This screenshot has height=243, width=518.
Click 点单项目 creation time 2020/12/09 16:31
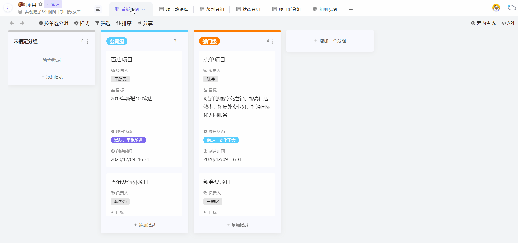[x=222, y=159]
